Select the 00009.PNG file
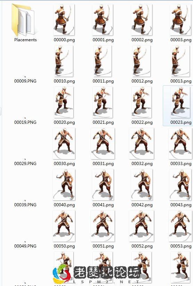 click(25, 81)
